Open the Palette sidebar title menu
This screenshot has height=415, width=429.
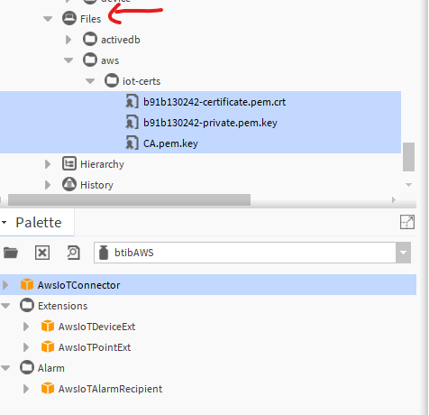pos(5,223)
